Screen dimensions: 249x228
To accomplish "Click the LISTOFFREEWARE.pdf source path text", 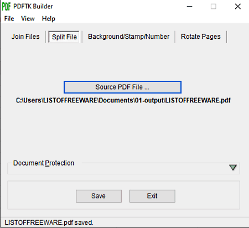I will 123,100.
